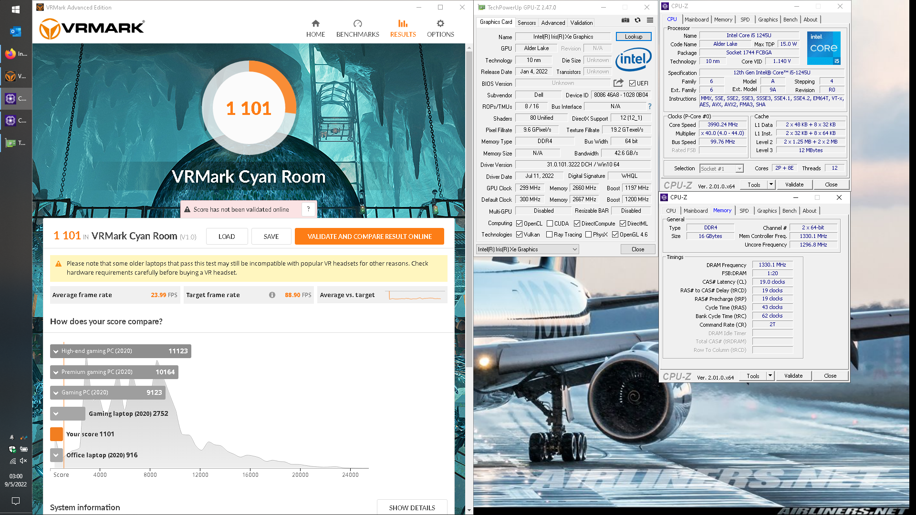Open the SPD tab in lower CPU-Z

[x=744, y=211]
